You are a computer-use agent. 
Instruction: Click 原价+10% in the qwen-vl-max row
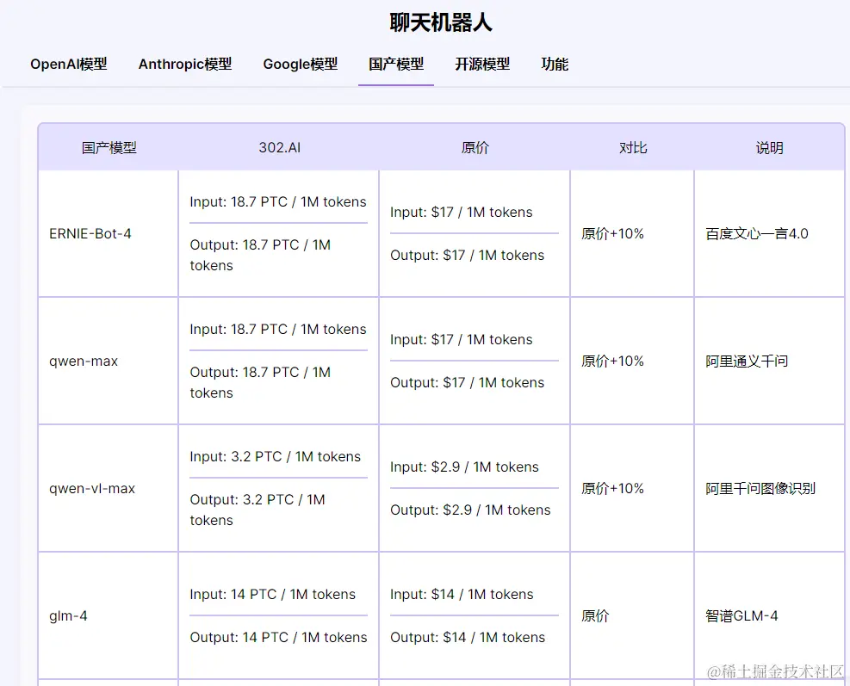point(612,489)
